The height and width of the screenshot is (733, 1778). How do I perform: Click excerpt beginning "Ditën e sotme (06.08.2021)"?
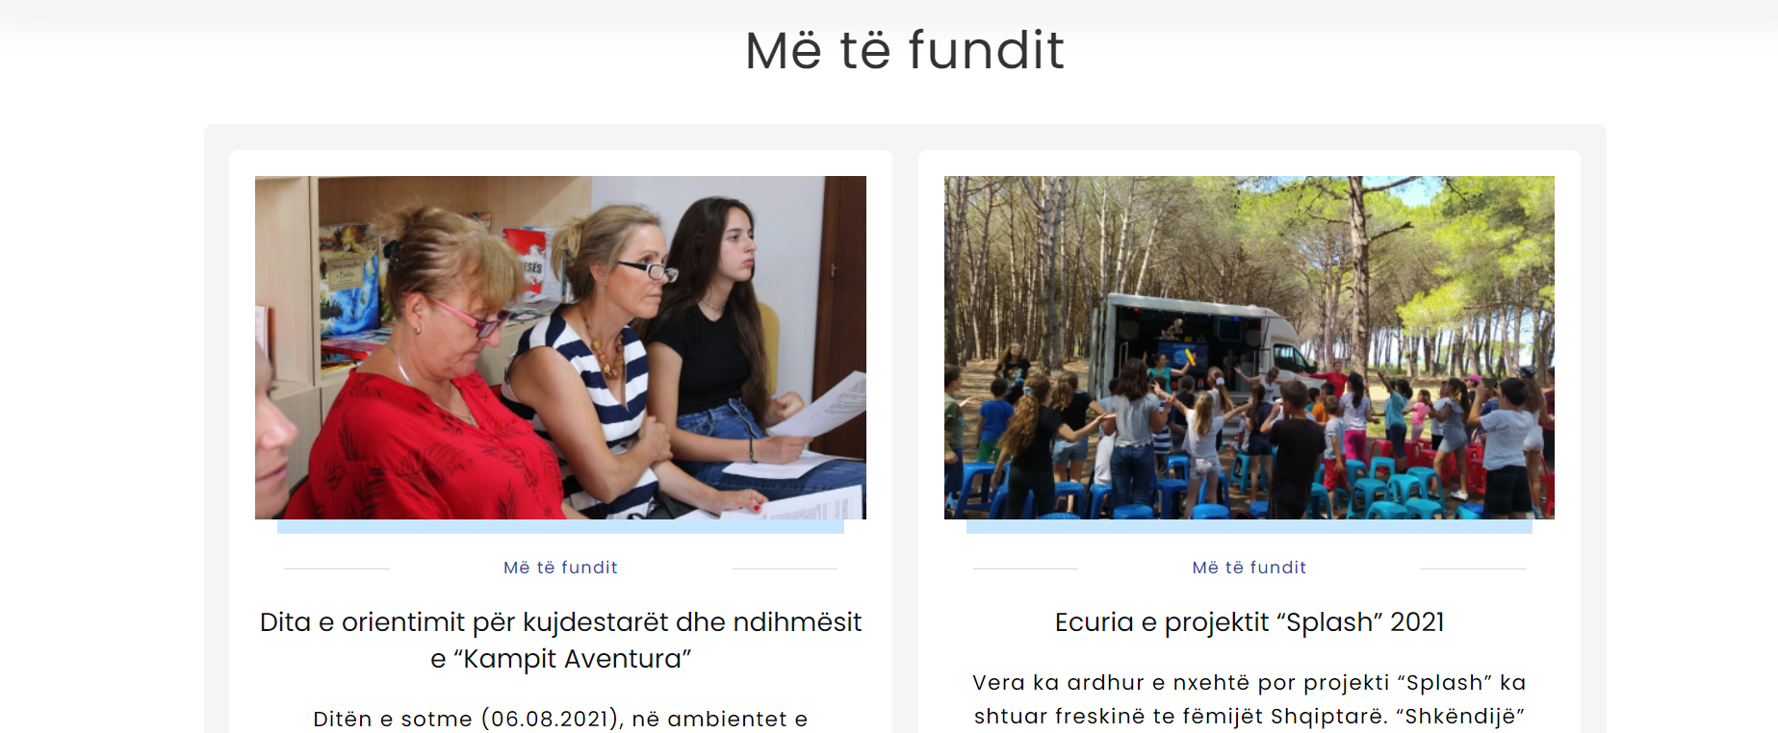pyautogui.click(x=560, y=720)
